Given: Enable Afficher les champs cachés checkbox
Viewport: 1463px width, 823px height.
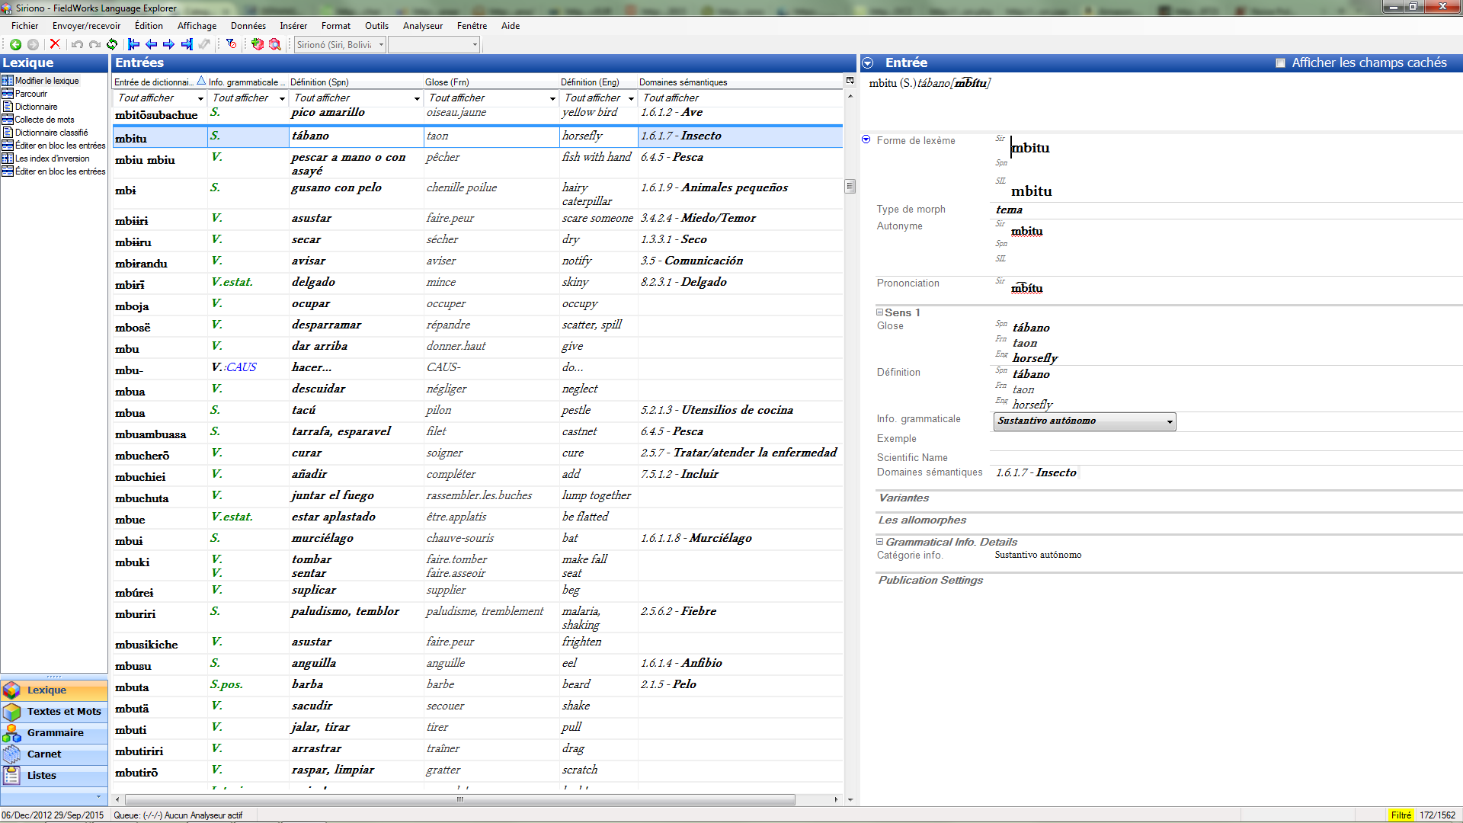Looking at the screenshot, I should tap(1281, 63).
